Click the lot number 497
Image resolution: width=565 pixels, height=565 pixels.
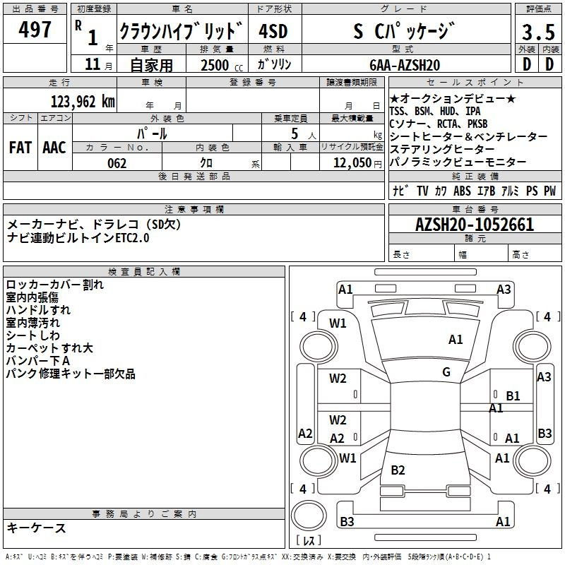tap(35, 30)
